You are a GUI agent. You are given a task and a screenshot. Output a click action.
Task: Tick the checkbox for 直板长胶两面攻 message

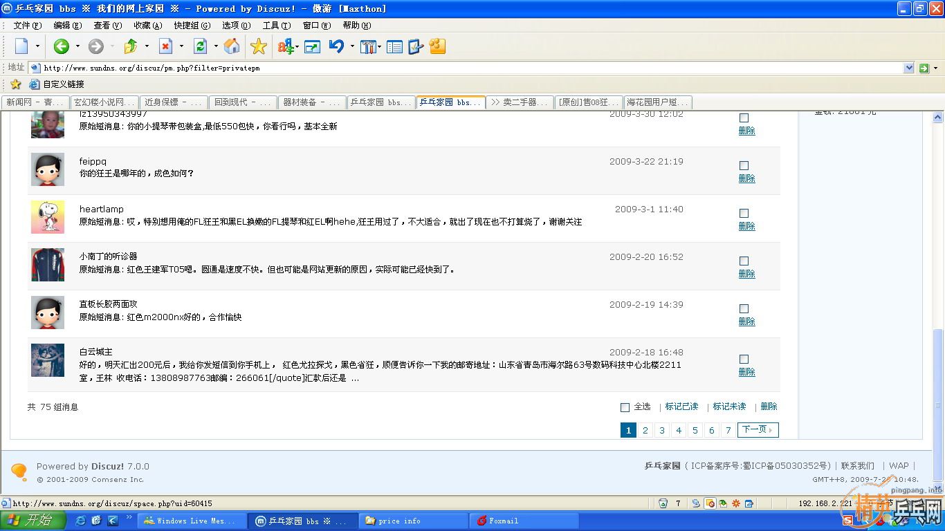[x=744, y=308]
